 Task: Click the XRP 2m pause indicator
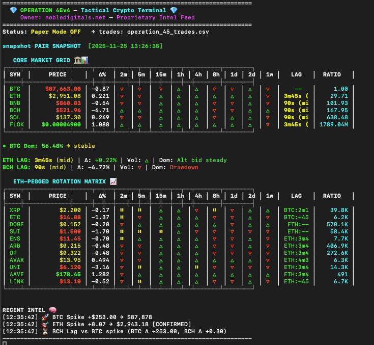122,210
